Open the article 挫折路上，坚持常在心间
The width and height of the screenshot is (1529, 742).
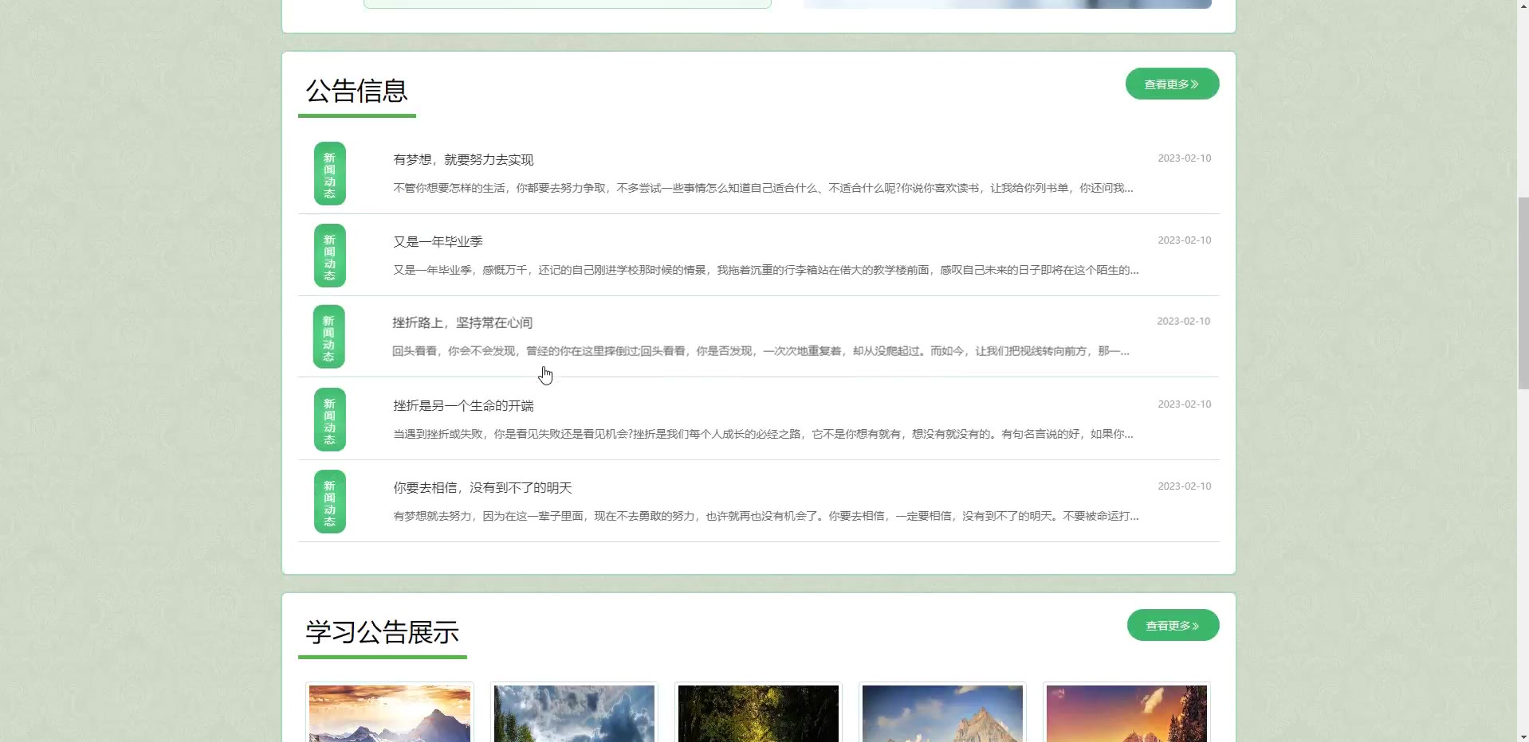[x=462, y=322]
